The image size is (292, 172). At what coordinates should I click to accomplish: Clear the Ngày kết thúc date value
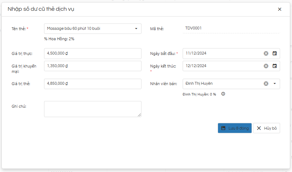(x=266, y=66)
